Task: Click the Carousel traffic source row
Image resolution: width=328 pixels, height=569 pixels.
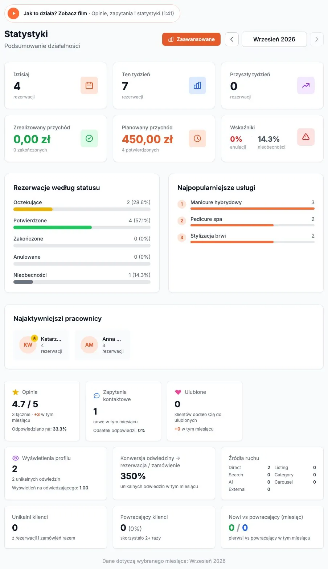Action: coord(295,482)
